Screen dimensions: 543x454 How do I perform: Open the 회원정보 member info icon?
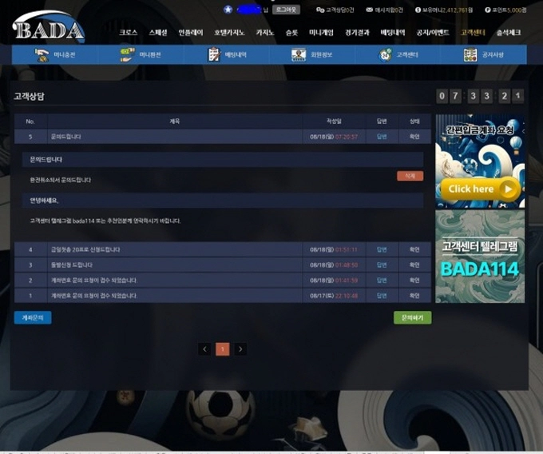coord(299,55)
